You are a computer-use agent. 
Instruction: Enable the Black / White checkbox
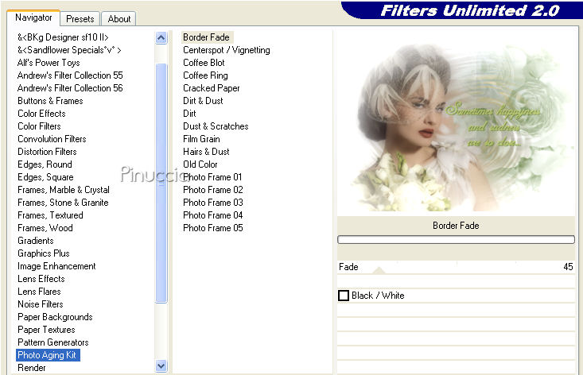pos(344,296)
